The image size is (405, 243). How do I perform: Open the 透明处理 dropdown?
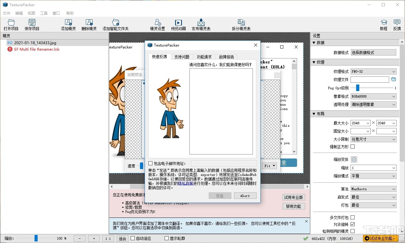(374, 104)
